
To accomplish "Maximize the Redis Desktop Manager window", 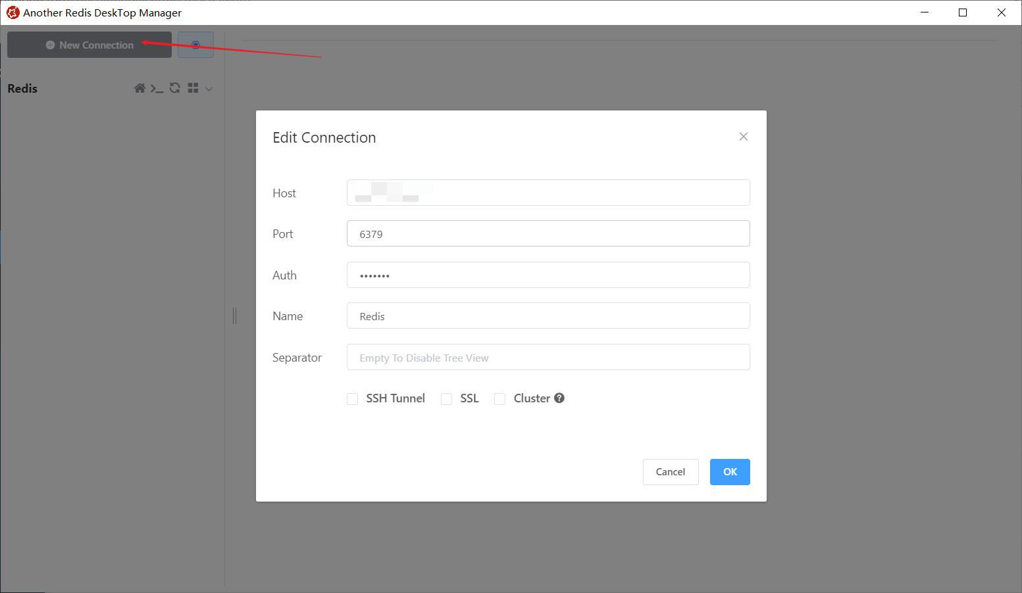I will point(963,12).
